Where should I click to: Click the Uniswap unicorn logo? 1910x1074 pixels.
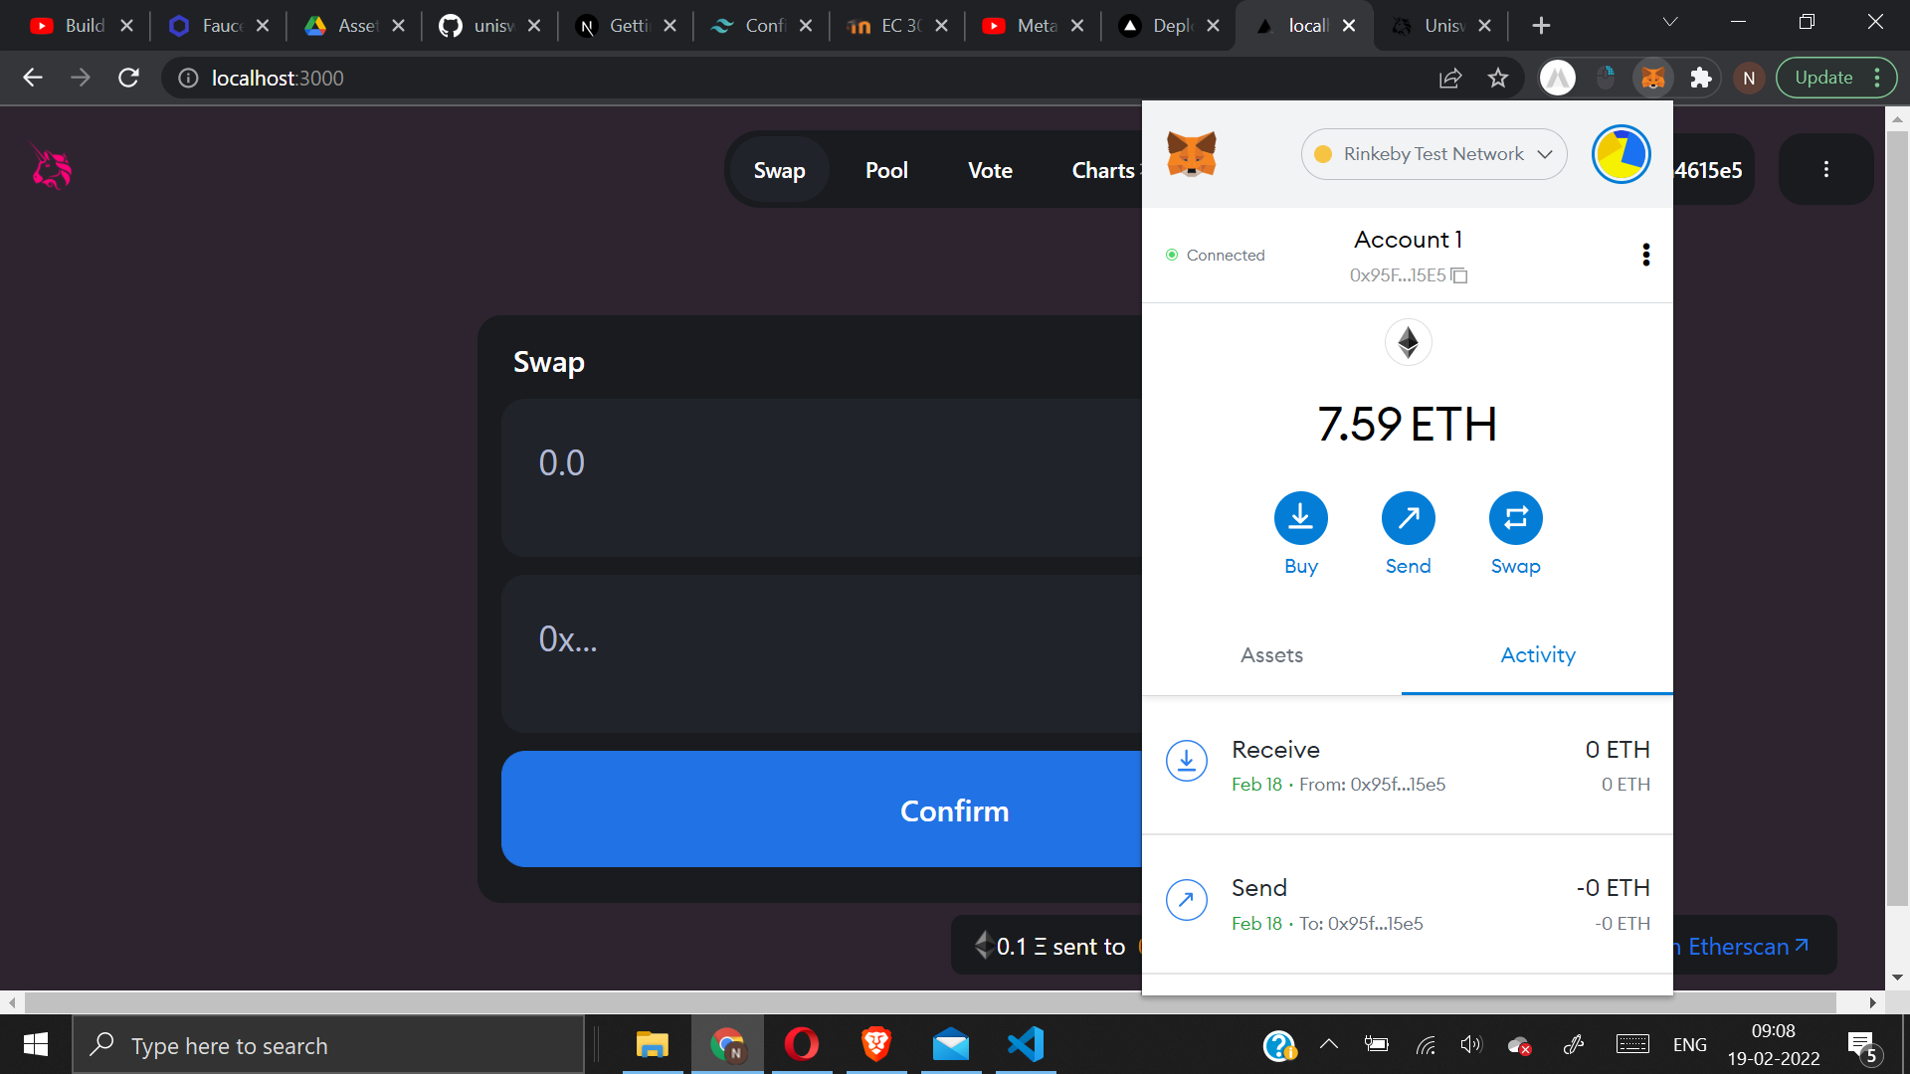(x=52, y=168)
